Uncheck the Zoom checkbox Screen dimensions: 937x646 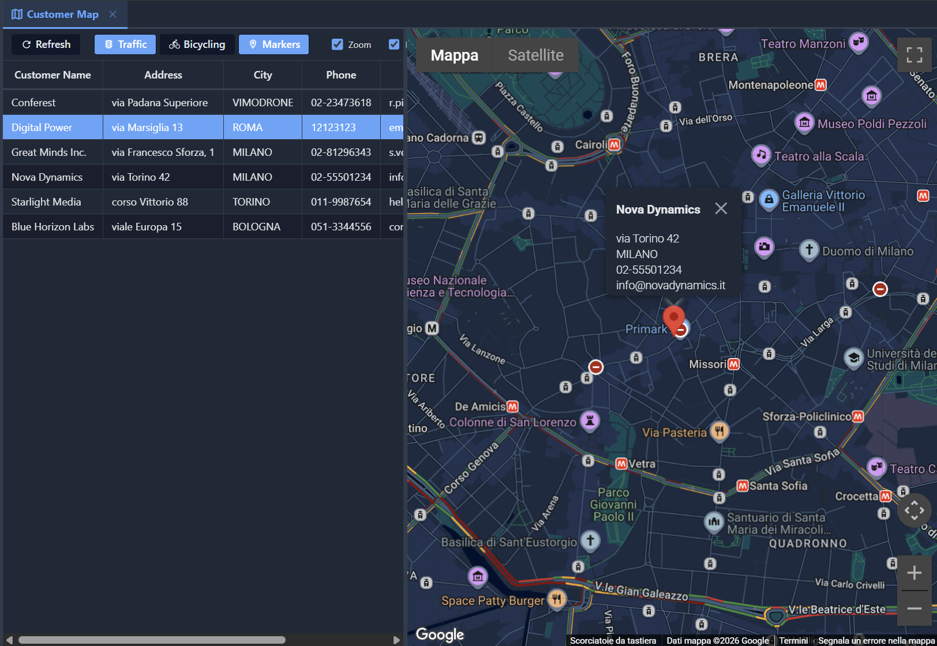[x=336, y=44]
